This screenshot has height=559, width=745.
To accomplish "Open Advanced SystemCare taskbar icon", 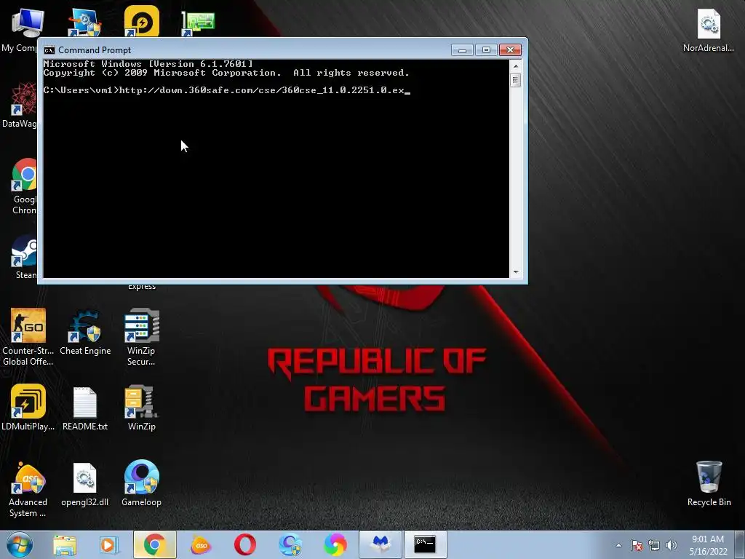I will [201, 544].
